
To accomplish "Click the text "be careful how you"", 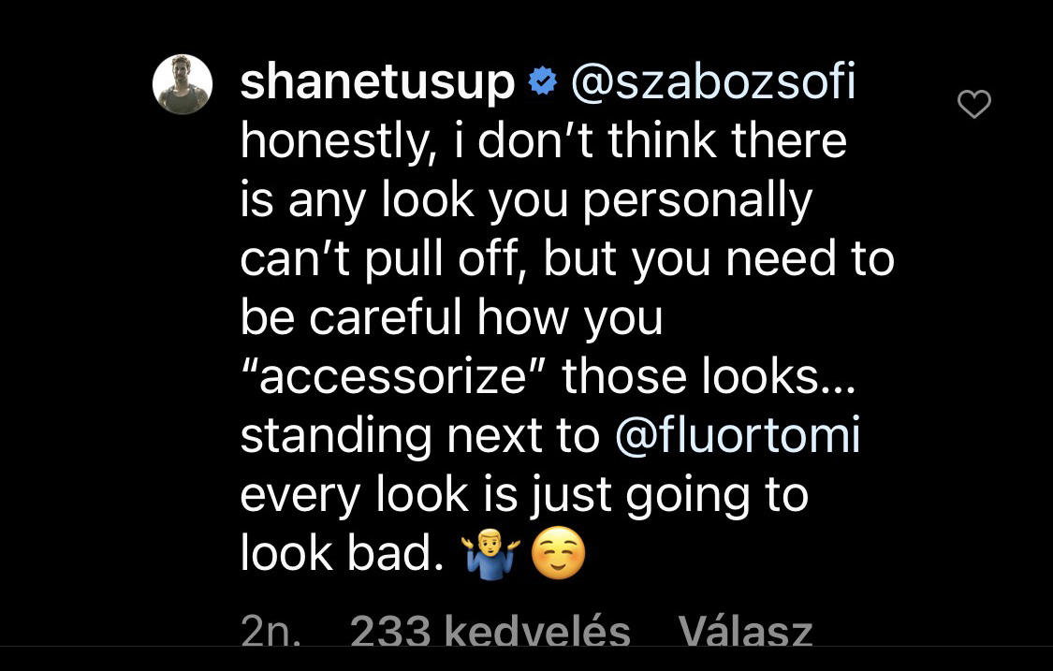I will click(451, 319).
